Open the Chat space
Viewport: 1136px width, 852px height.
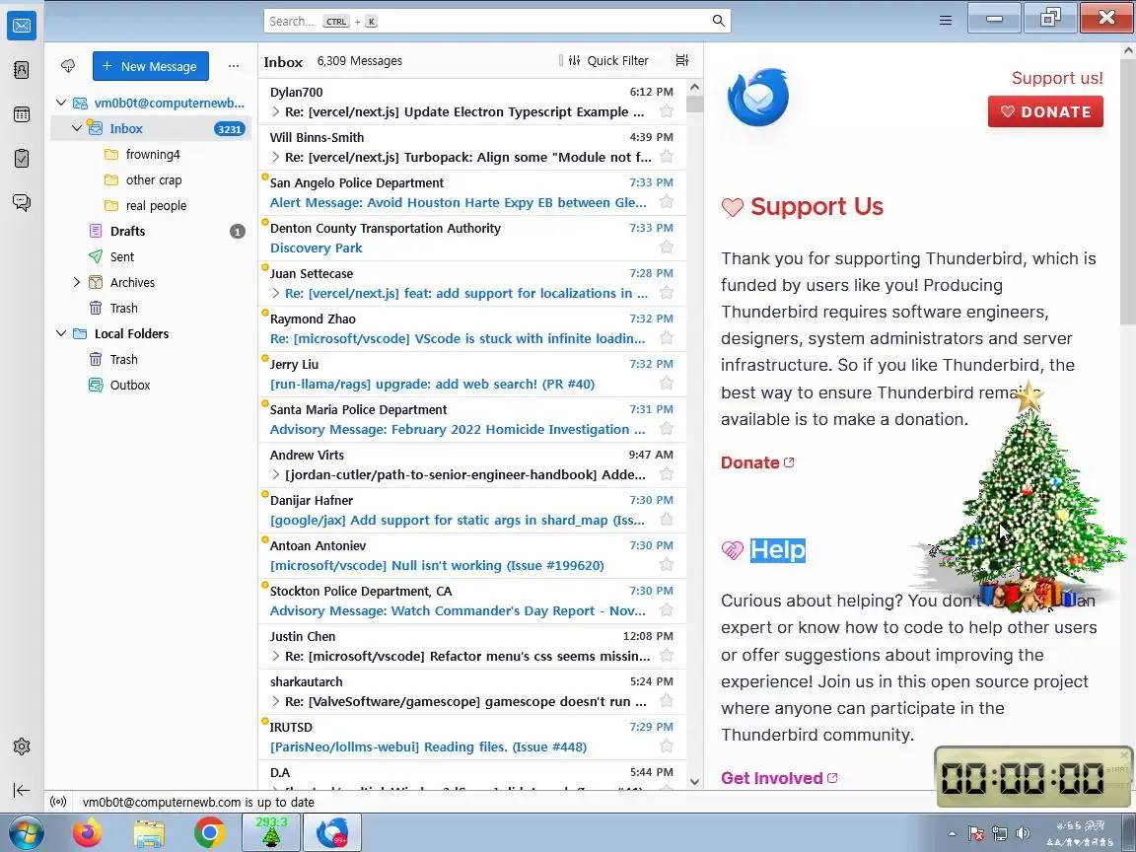(22, 202)
